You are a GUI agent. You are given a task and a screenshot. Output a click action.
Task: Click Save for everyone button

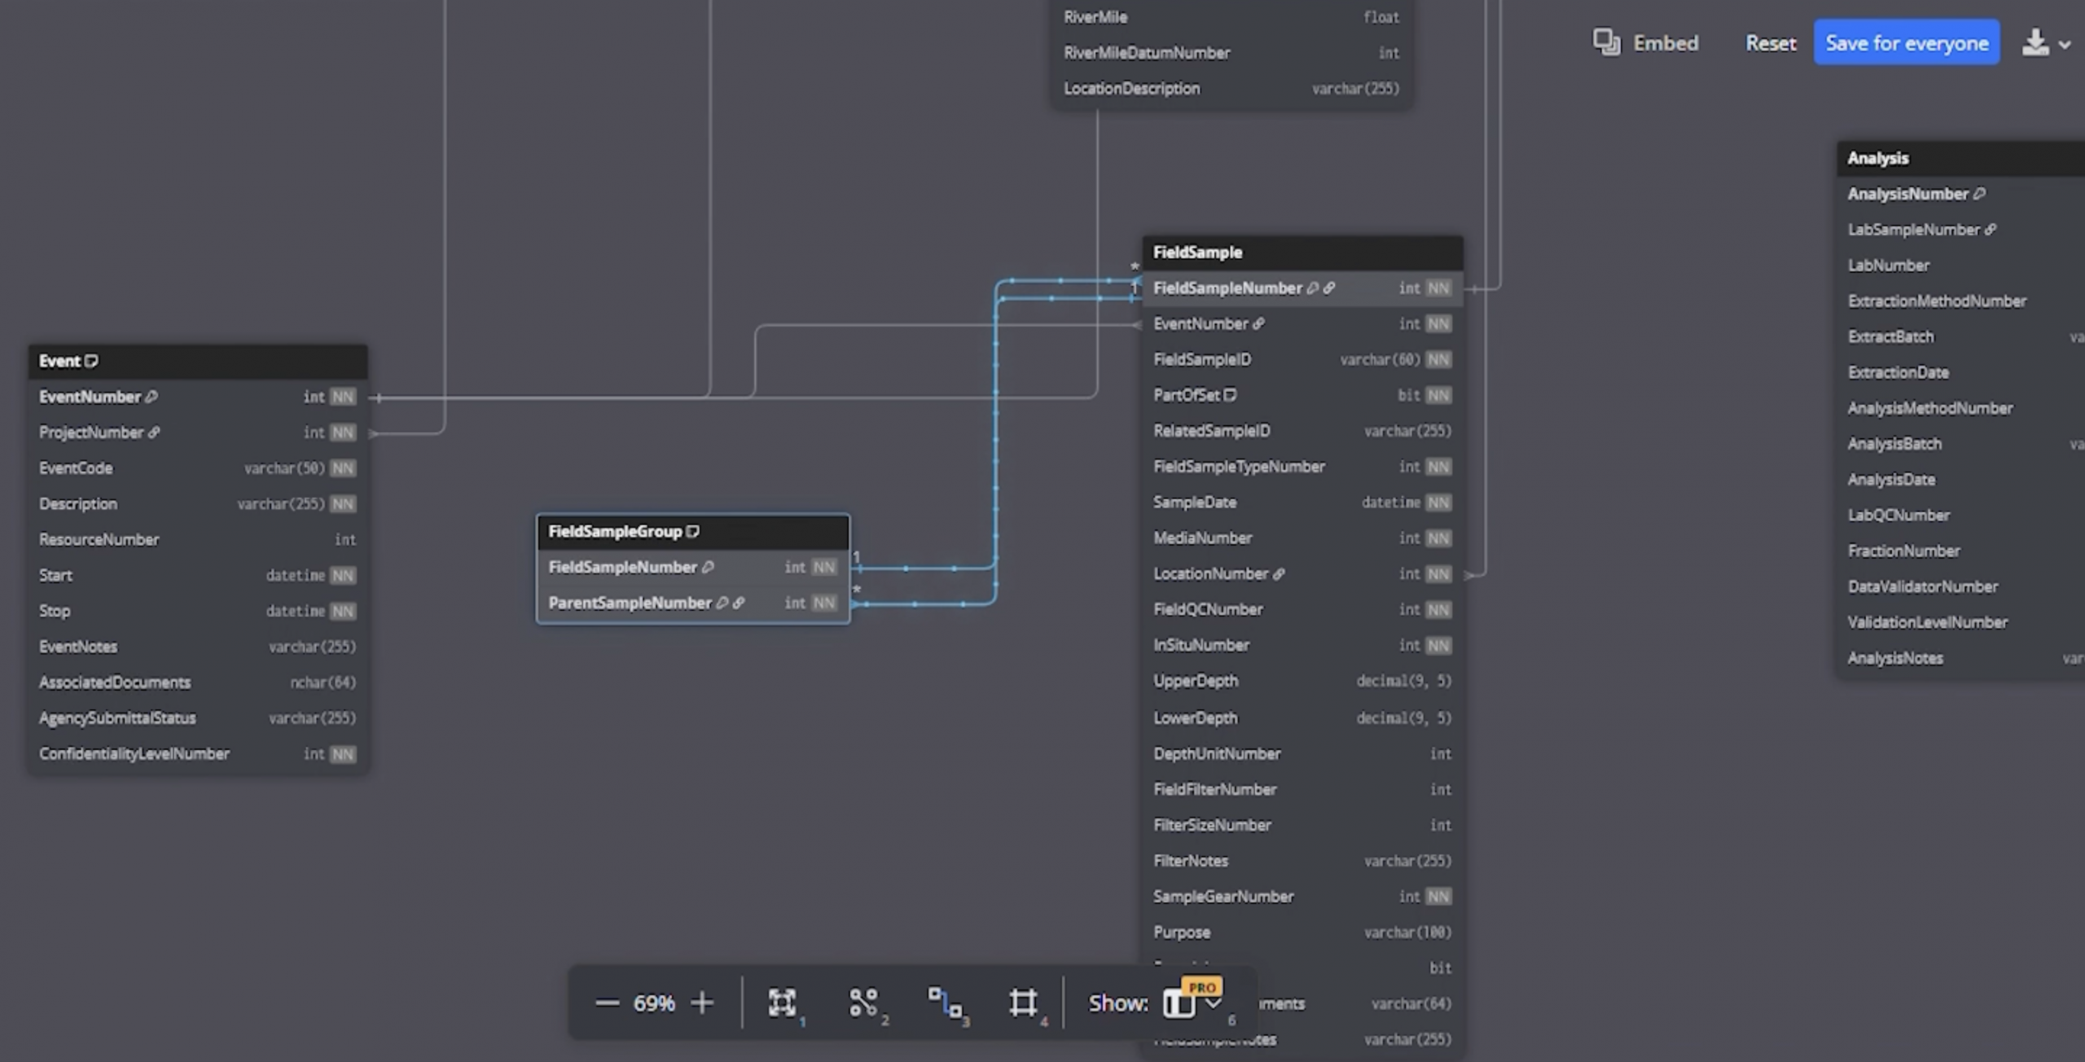(1906, 43)
